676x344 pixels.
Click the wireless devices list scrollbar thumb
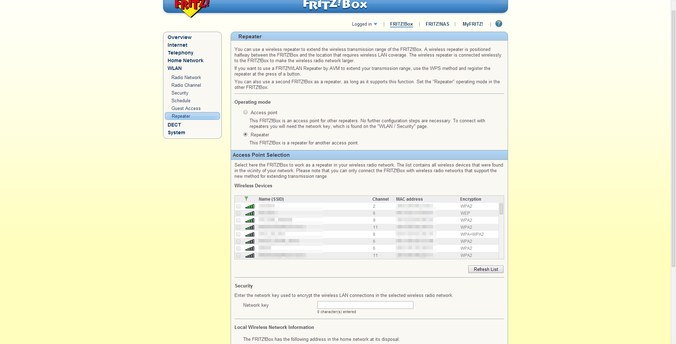click(501, 209)
